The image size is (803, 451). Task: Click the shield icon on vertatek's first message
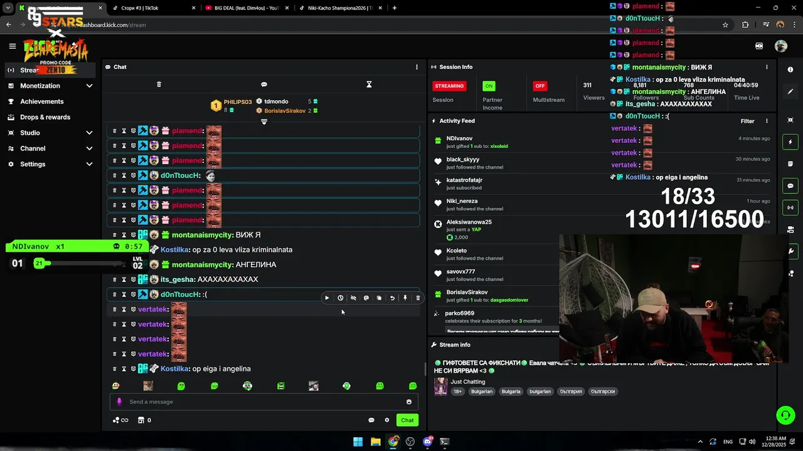[x=133, y=309]
